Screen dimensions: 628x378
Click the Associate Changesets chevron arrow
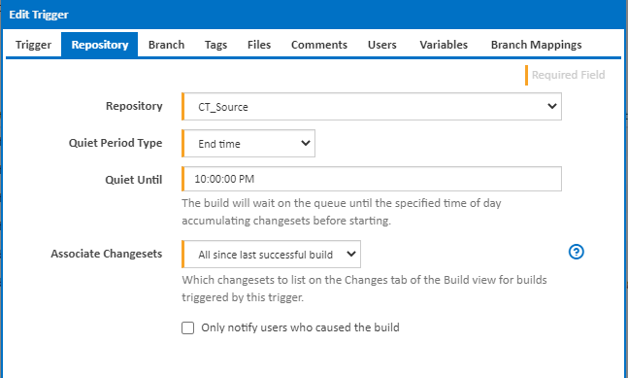351,254
